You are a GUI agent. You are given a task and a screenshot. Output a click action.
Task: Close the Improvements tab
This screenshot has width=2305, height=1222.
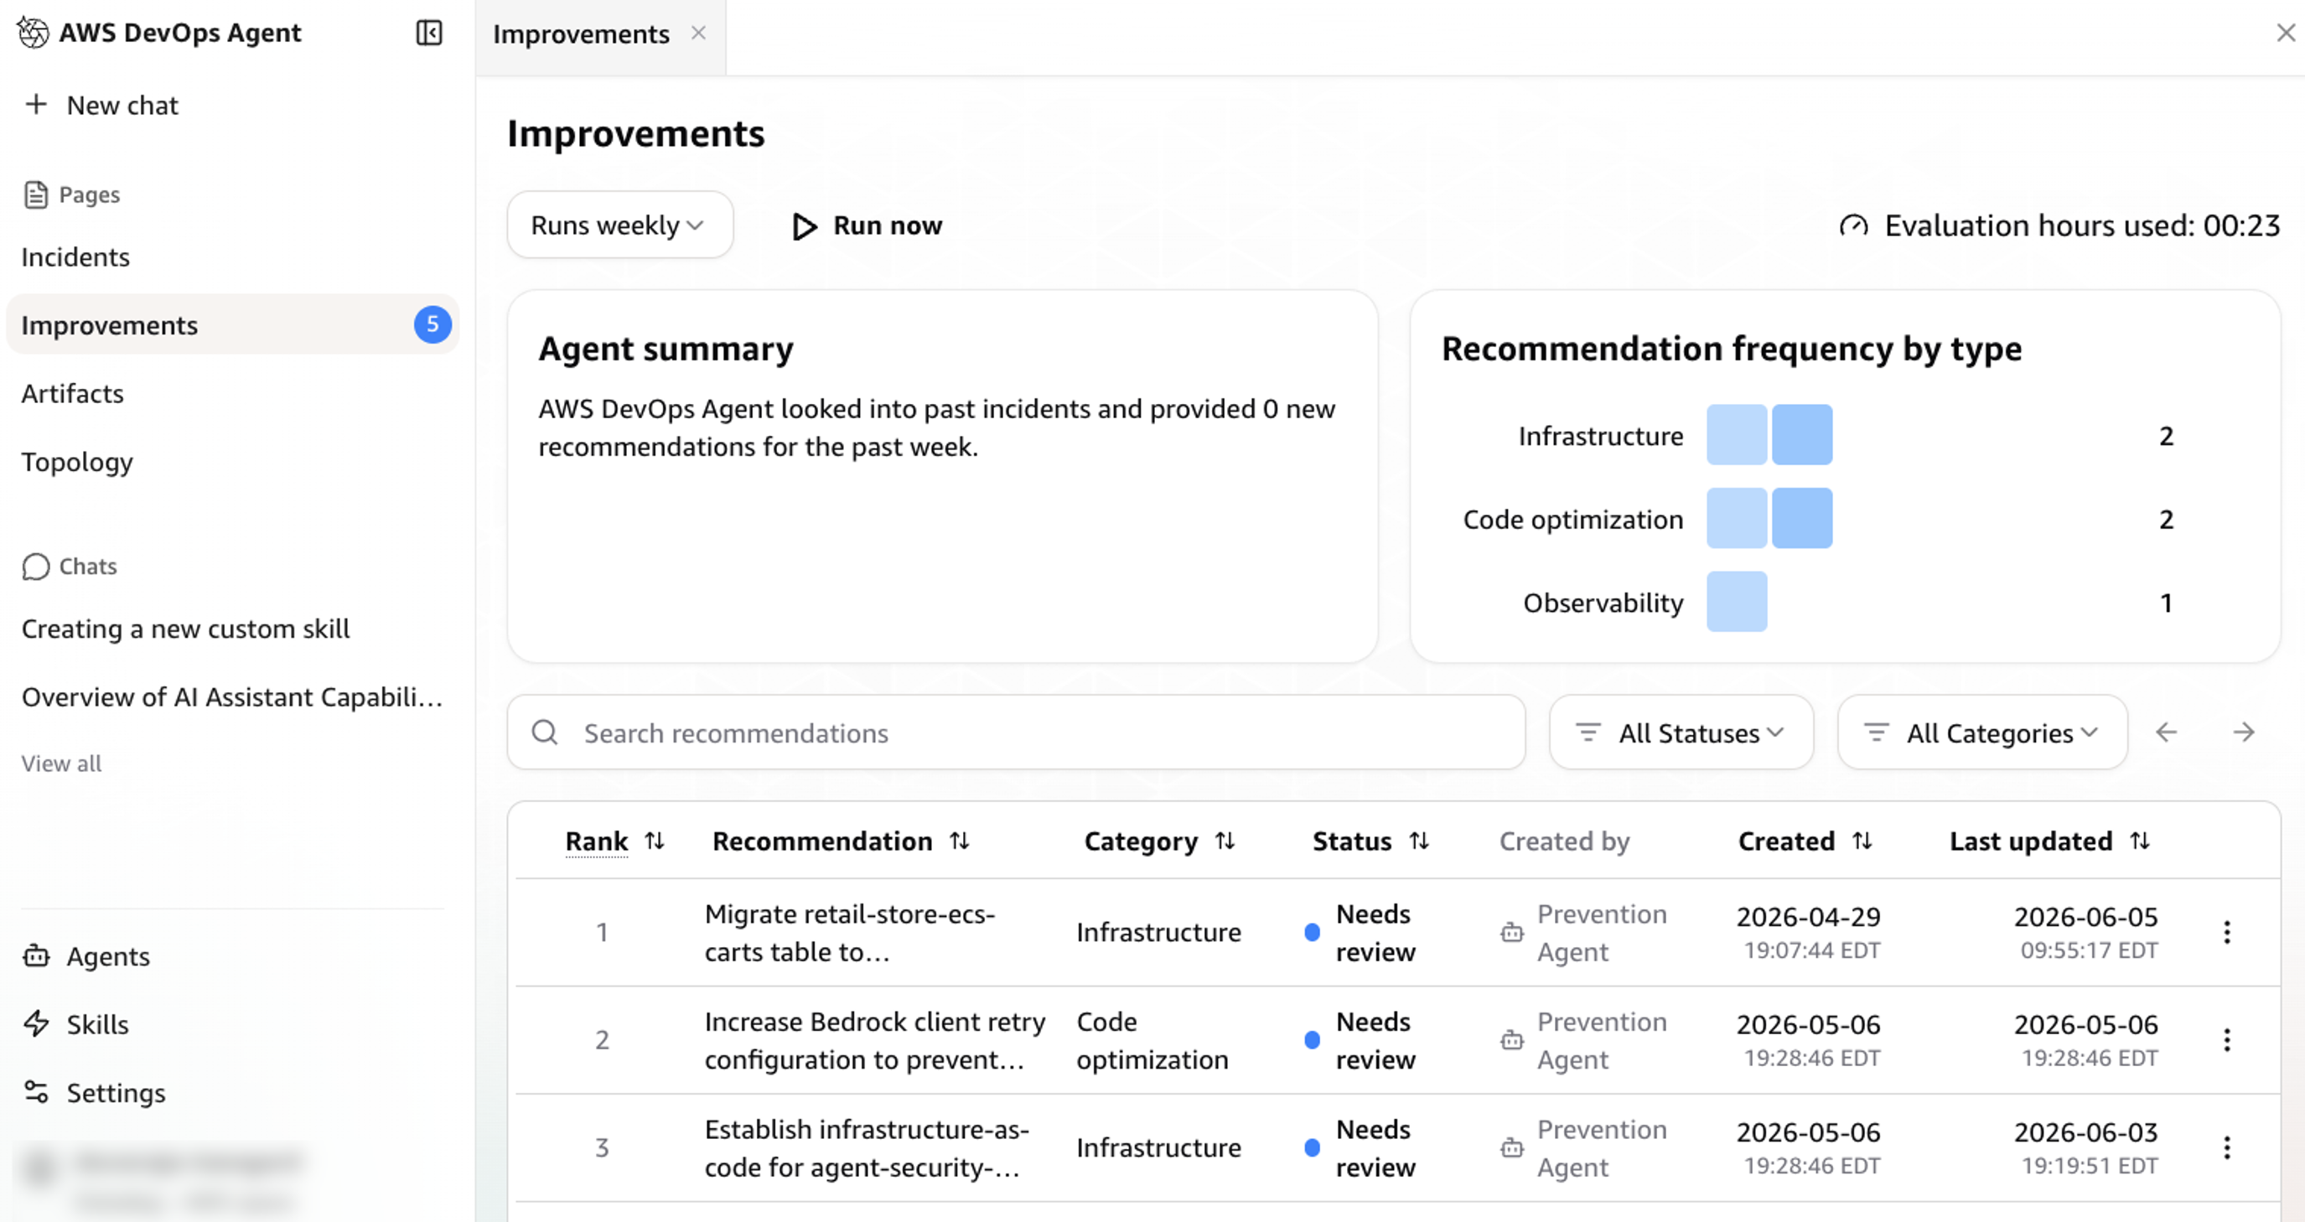[699, 33]
